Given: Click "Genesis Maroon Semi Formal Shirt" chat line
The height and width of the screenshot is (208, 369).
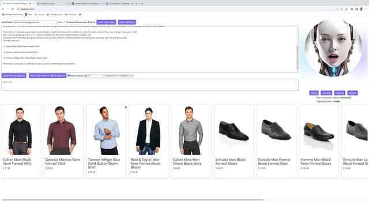Looking at the screenshot, I should point(22,52).
